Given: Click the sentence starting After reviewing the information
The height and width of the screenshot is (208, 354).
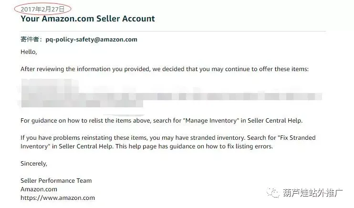Looking at the screenshot, I should point(164,69).
